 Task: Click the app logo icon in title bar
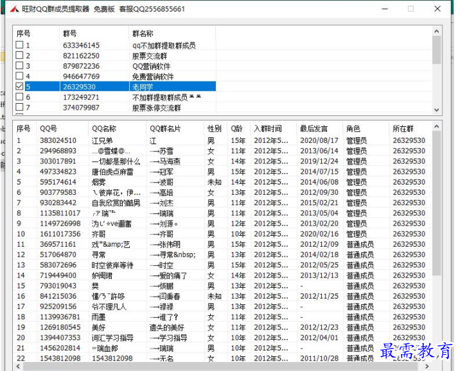click(x=14, y=9)
